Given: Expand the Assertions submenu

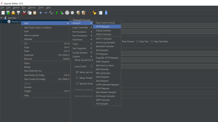Looking at the screenshot, I should coord(81,40).
